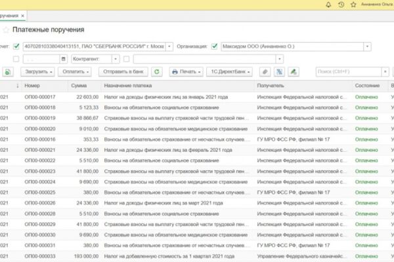The height and width of the screenshot is (262, 394).
Task: Select order number ОП00-000031
Action: (x=40, y=245)
